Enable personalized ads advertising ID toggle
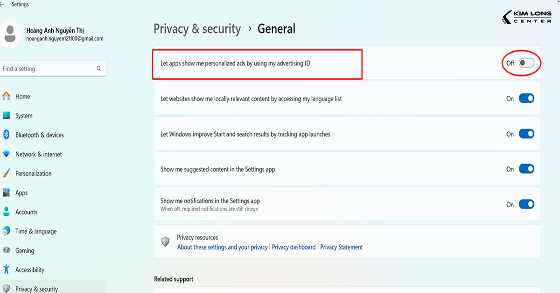This screenshot has width=560, height=293. pos(526,63)
